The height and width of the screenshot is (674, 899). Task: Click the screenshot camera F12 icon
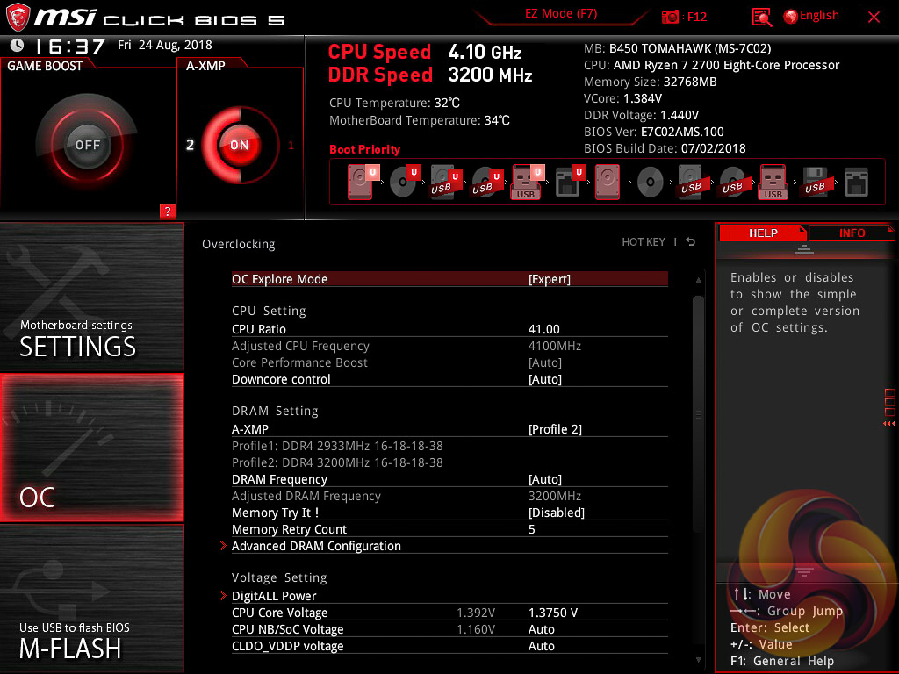pos(670,17)
